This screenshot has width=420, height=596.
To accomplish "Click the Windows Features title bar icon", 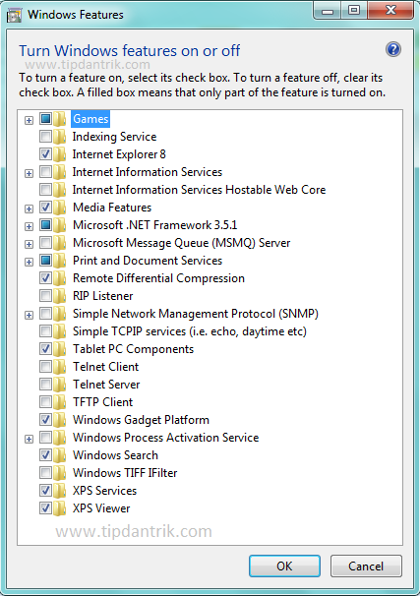I will click(14, 15).
